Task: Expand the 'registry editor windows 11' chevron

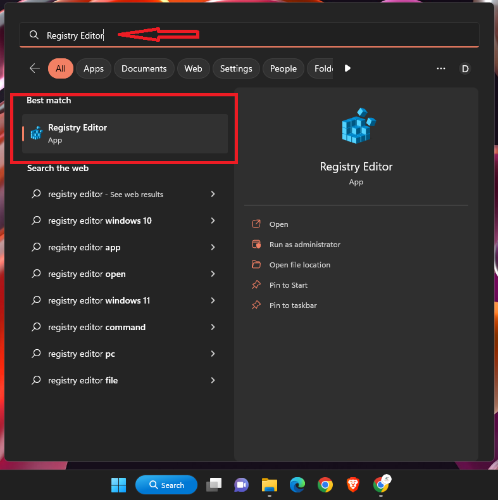Action: (213, 300)
